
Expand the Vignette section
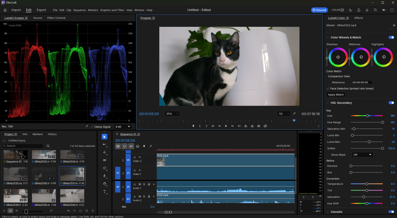pos(328,212)
